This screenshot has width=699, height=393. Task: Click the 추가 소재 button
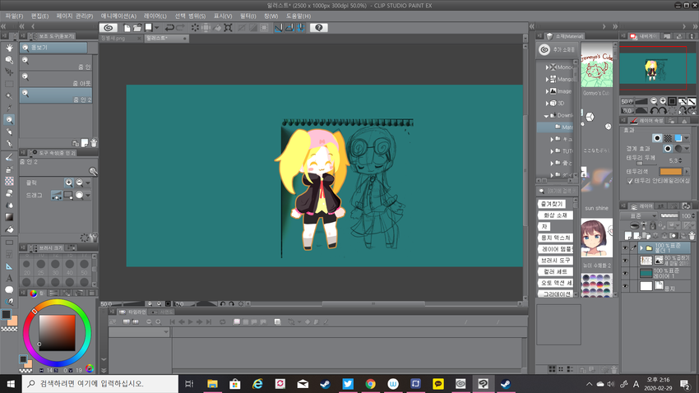click(x=557, y=50)
